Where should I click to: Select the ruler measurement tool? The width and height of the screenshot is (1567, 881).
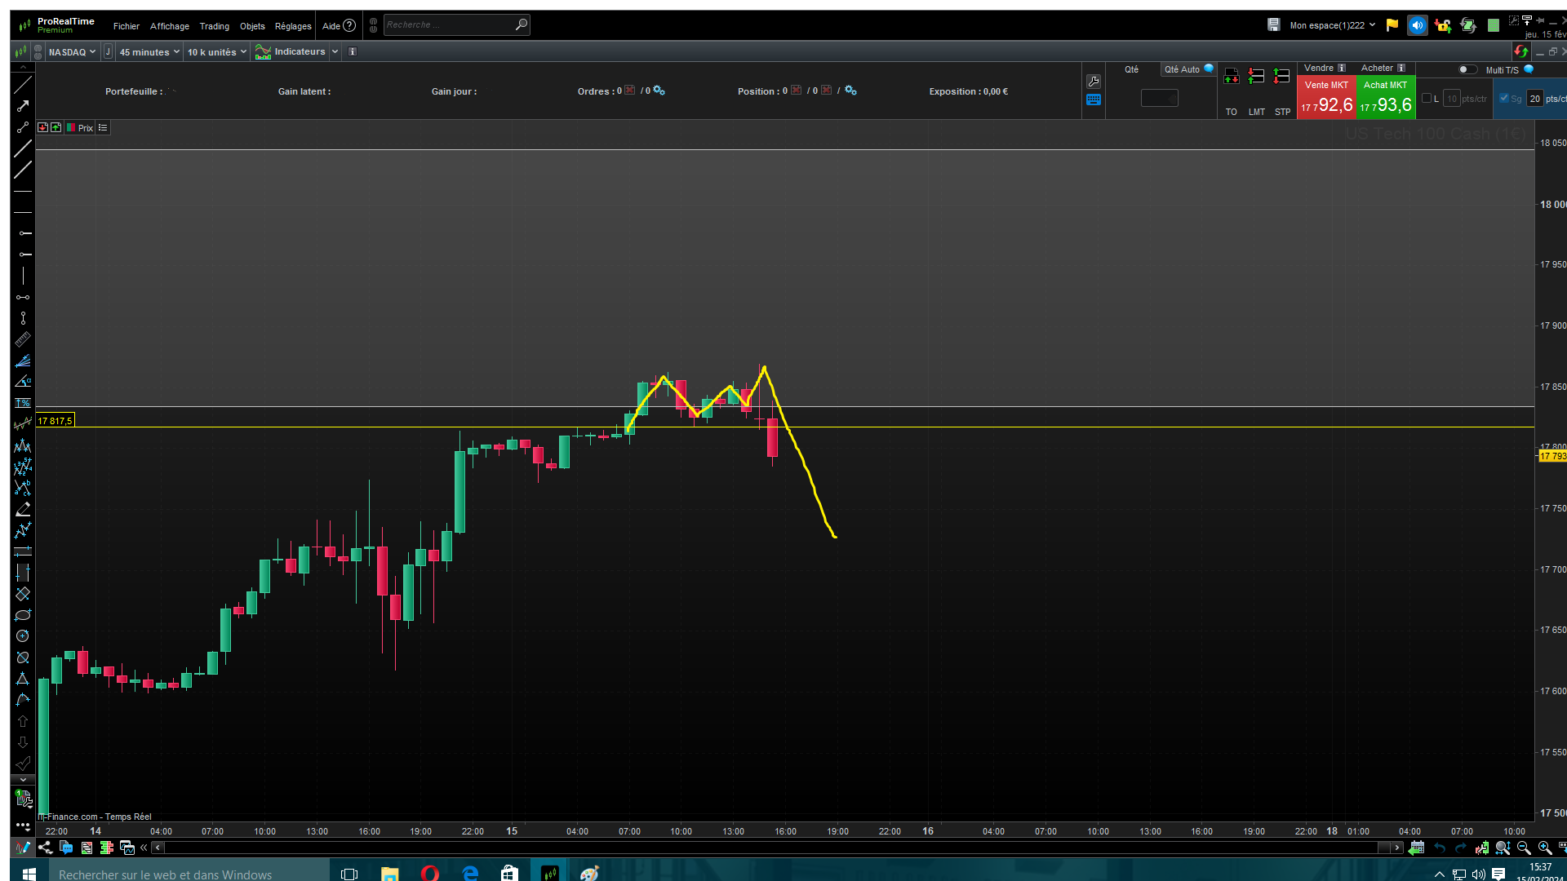[23, 339]
